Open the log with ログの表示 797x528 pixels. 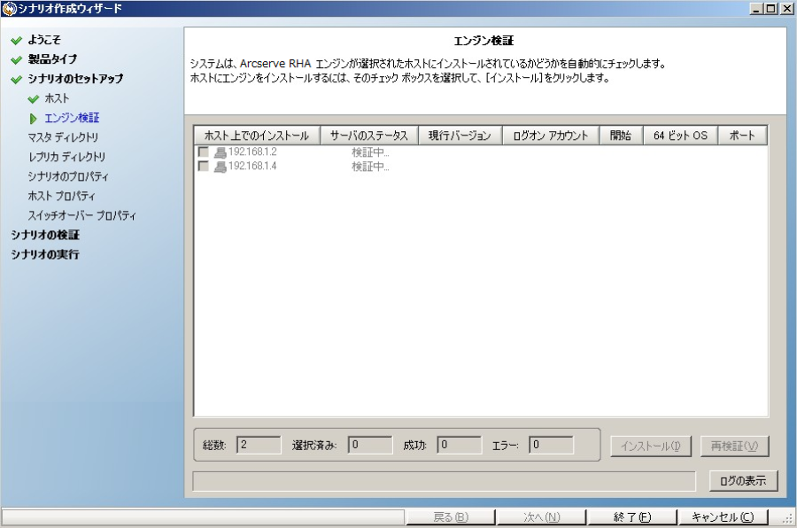click(743, 481)
